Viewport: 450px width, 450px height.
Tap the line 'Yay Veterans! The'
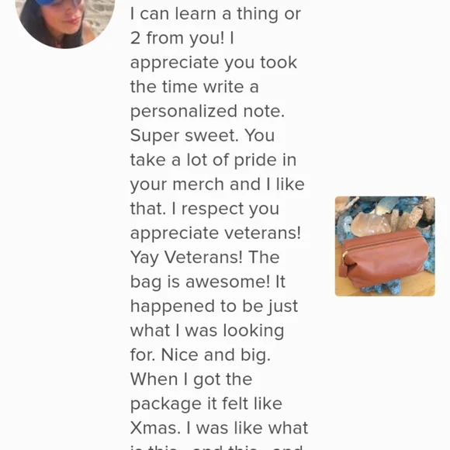tap(205, 258)
